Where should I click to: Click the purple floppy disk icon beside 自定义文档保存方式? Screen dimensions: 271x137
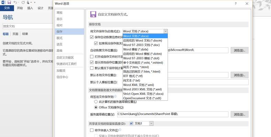click(x=93, y=14)
